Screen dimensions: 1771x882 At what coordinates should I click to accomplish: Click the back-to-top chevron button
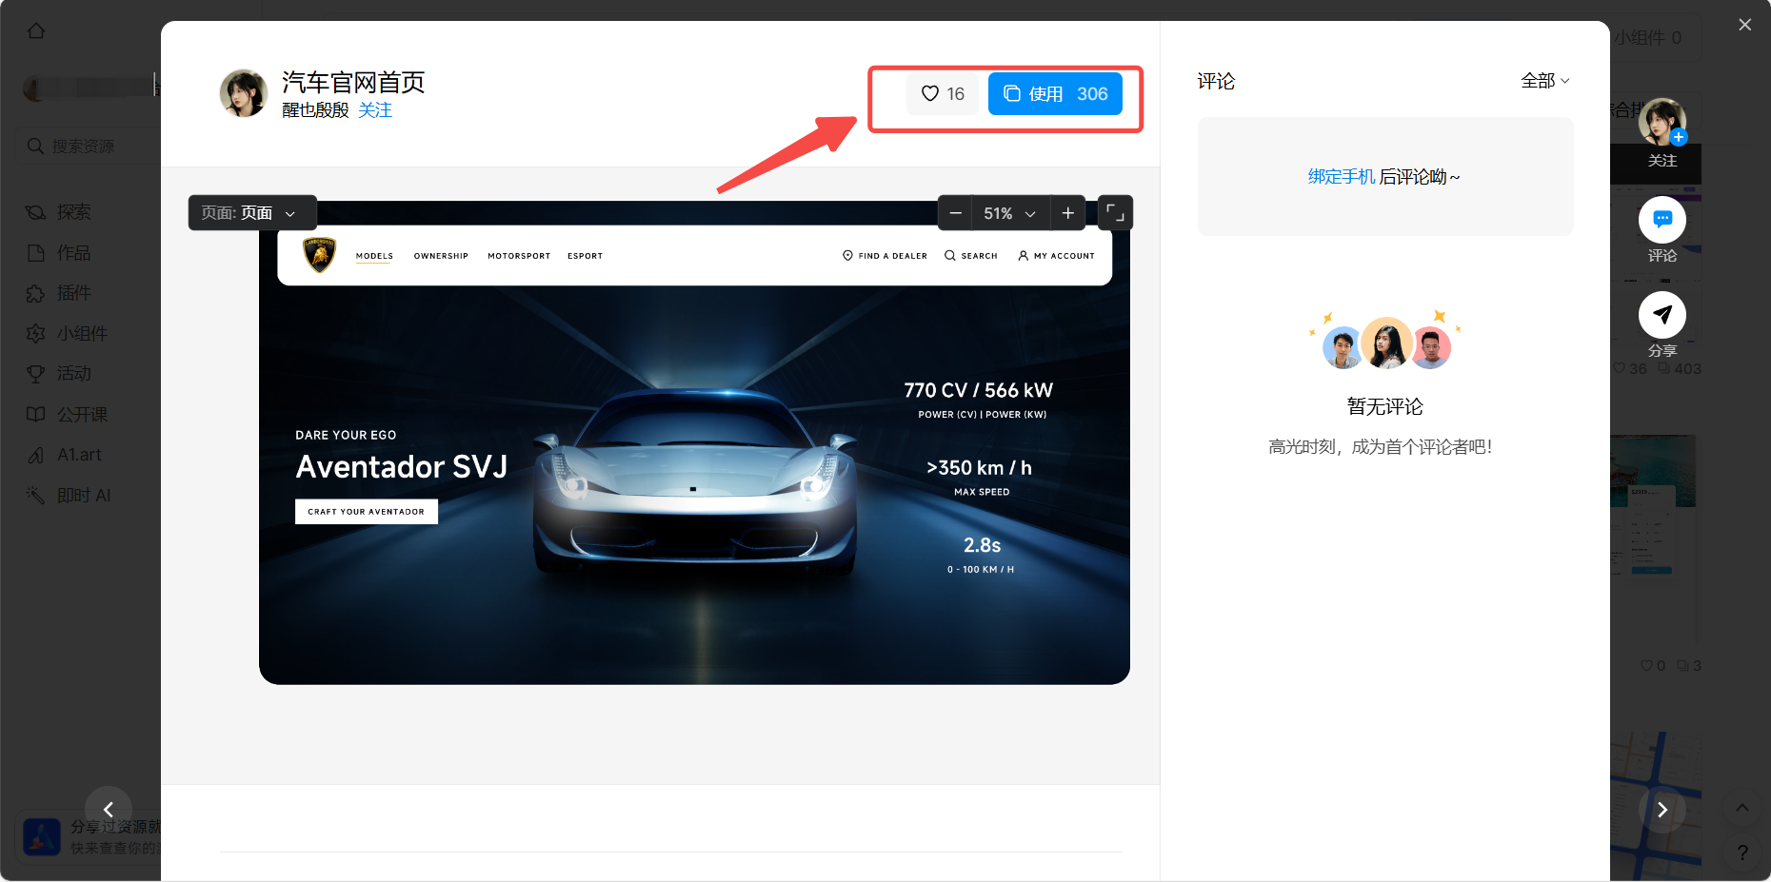[x=1741, y=808]
